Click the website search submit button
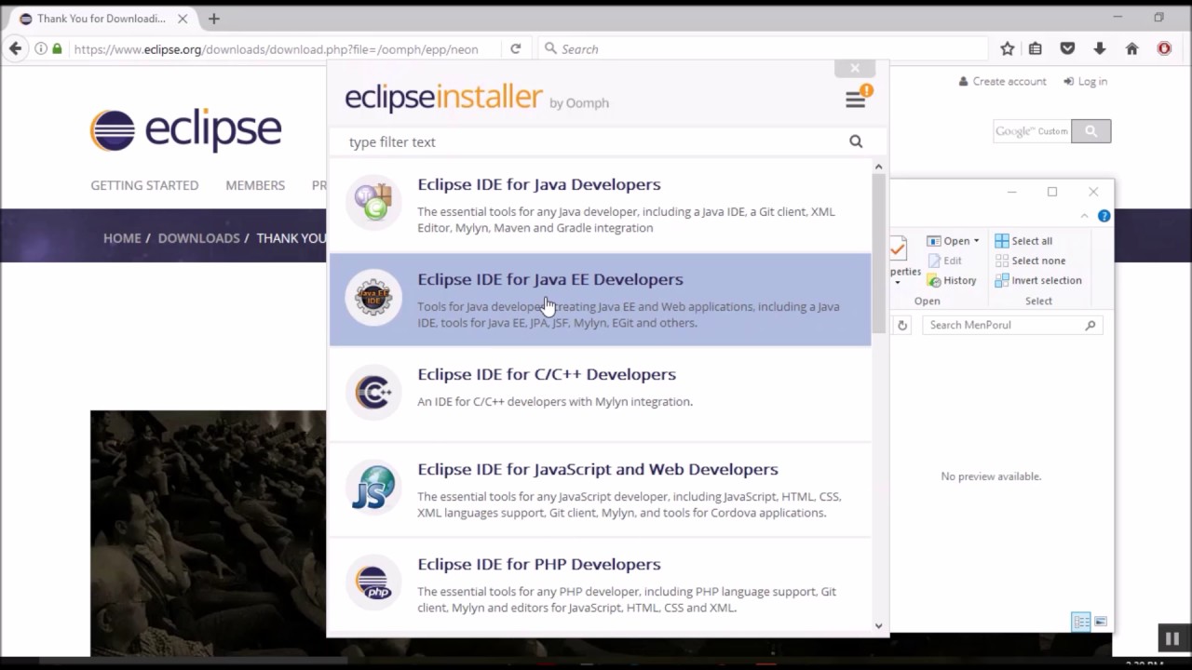 (x=1091, y=131)
